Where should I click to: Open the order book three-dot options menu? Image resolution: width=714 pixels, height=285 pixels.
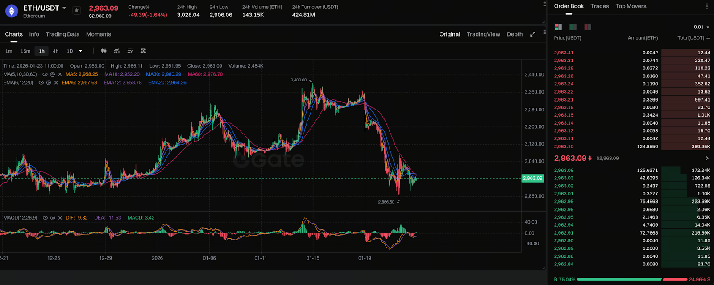[x=707, y=6]
